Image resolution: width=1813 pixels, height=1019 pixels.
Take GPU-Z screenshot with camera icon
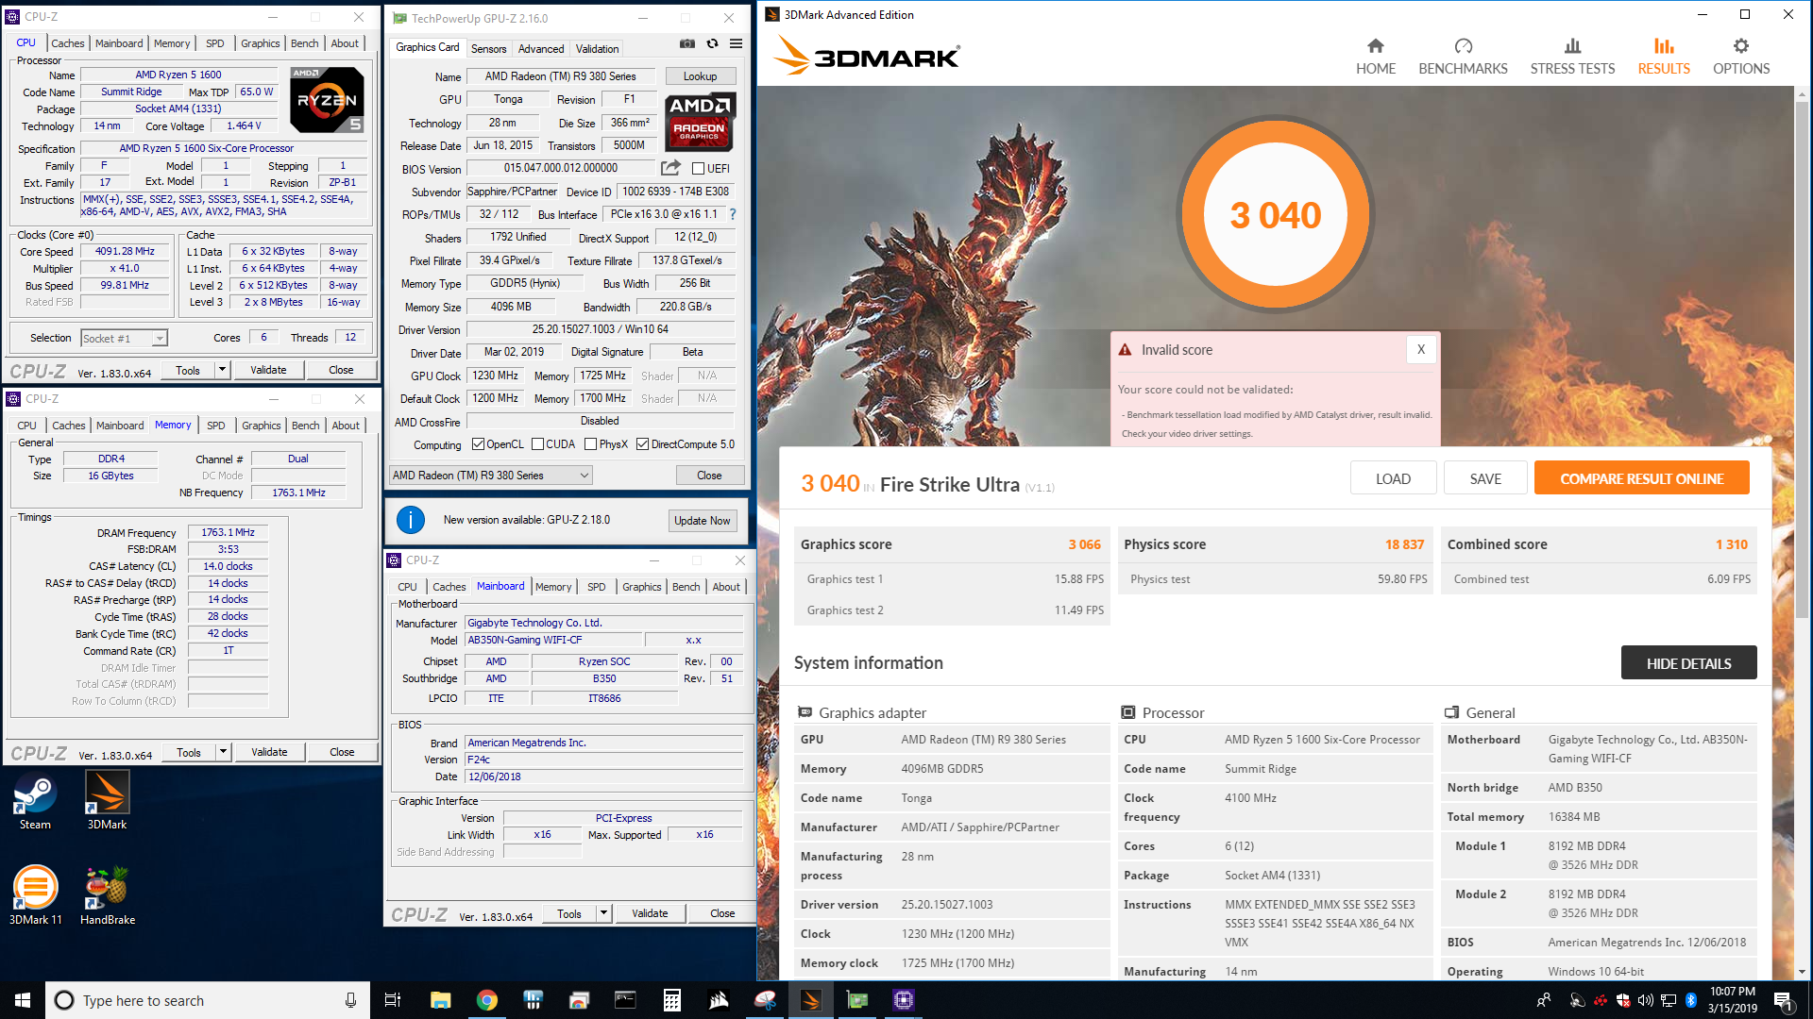point(687,44)
